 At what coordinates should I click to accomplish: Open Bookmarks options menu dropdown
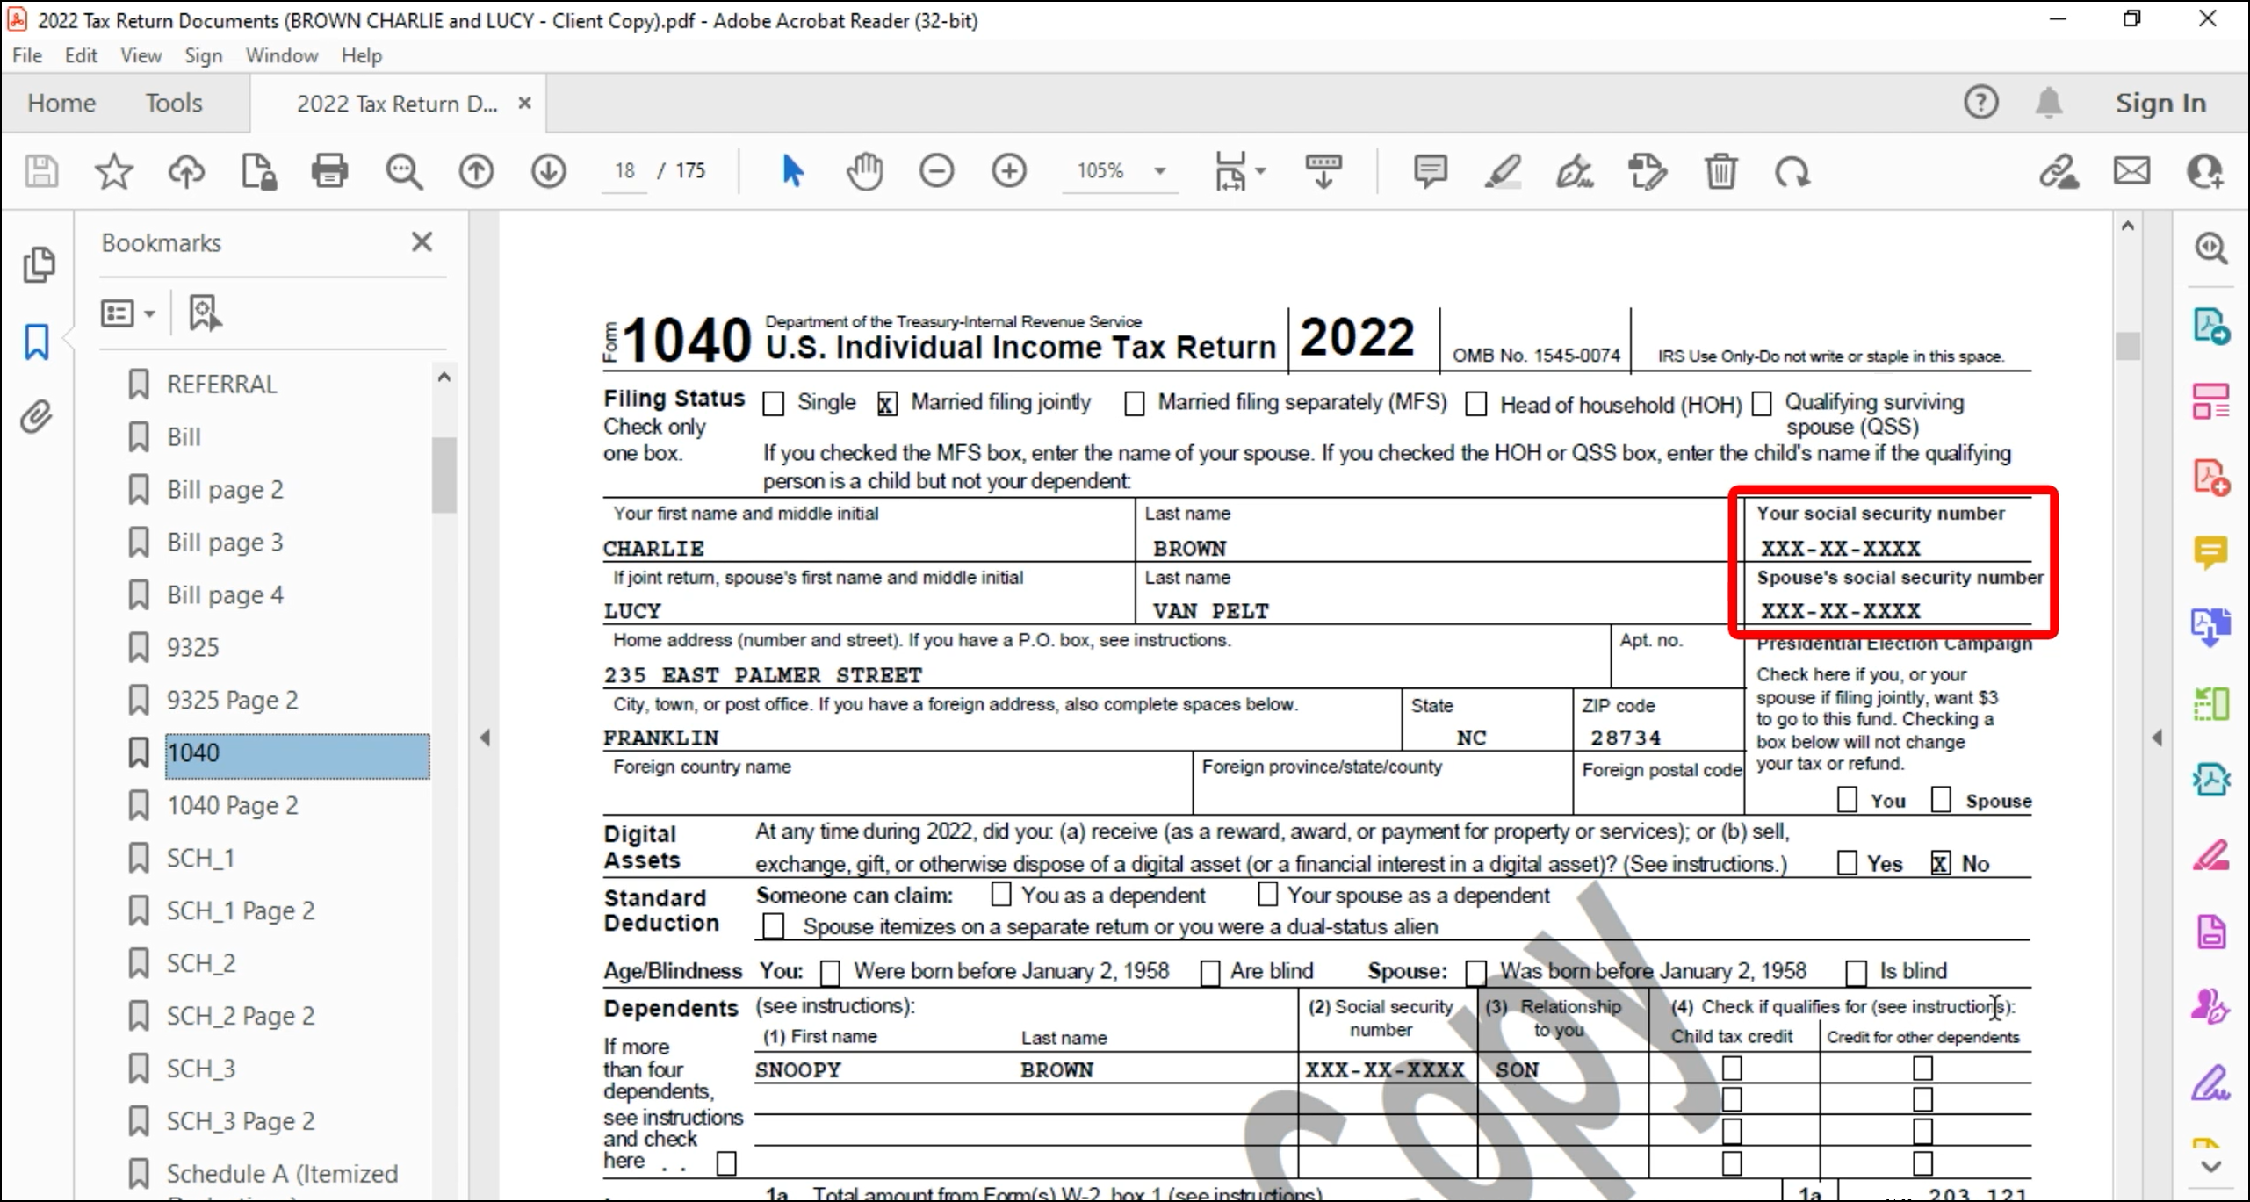128,313
